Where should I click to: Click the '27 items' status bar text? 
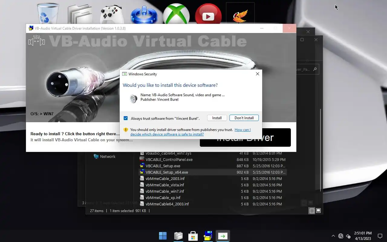97,211
